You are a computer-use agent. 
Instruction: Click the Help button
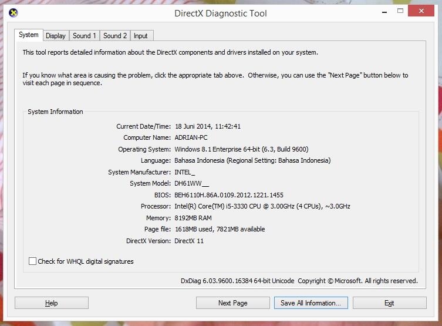click(52, 303)
